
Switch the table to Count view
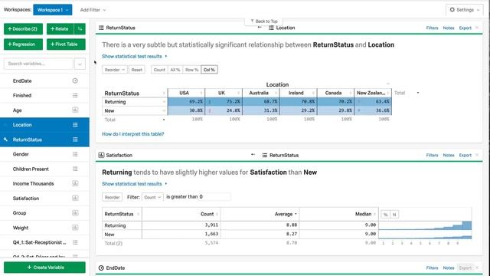click(159, 70)
